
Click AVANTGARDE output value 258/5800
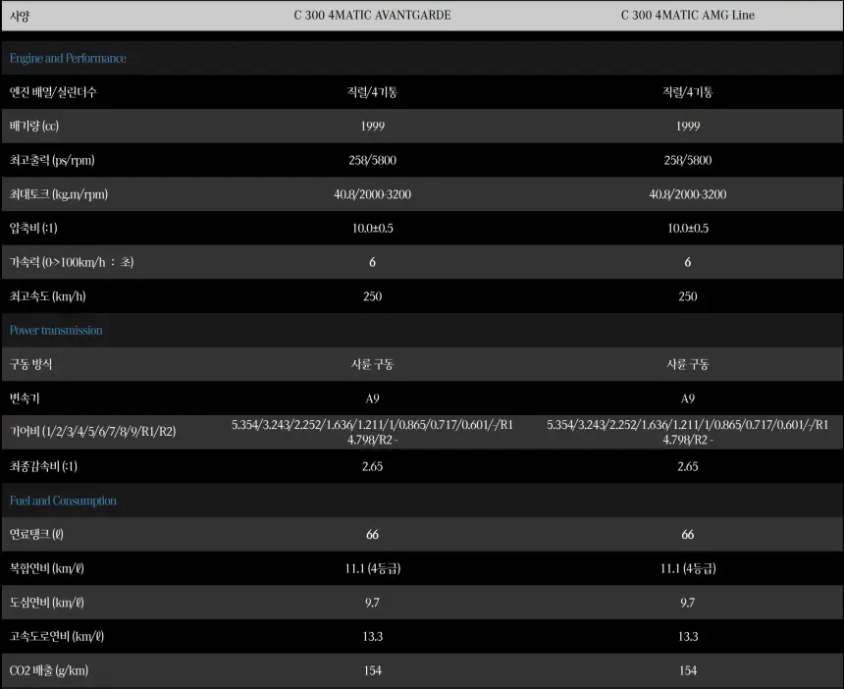click(373, 160)
